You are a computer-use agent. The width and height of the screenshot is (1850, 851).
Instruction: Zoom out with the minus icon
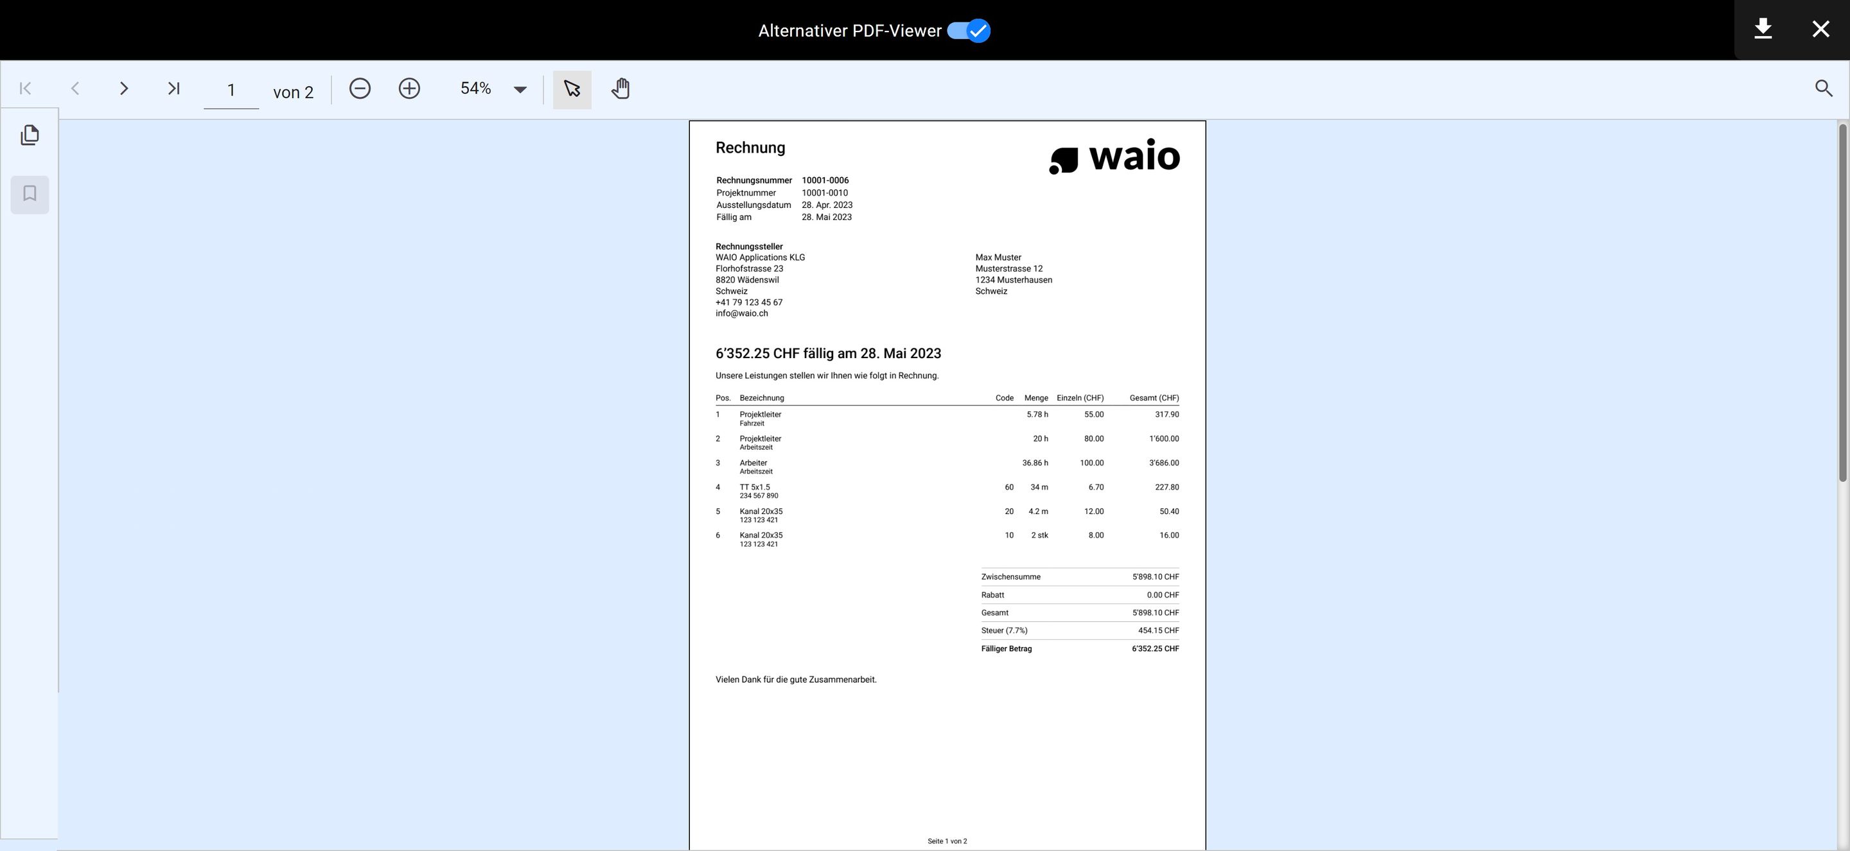click(x=360, y=89)
